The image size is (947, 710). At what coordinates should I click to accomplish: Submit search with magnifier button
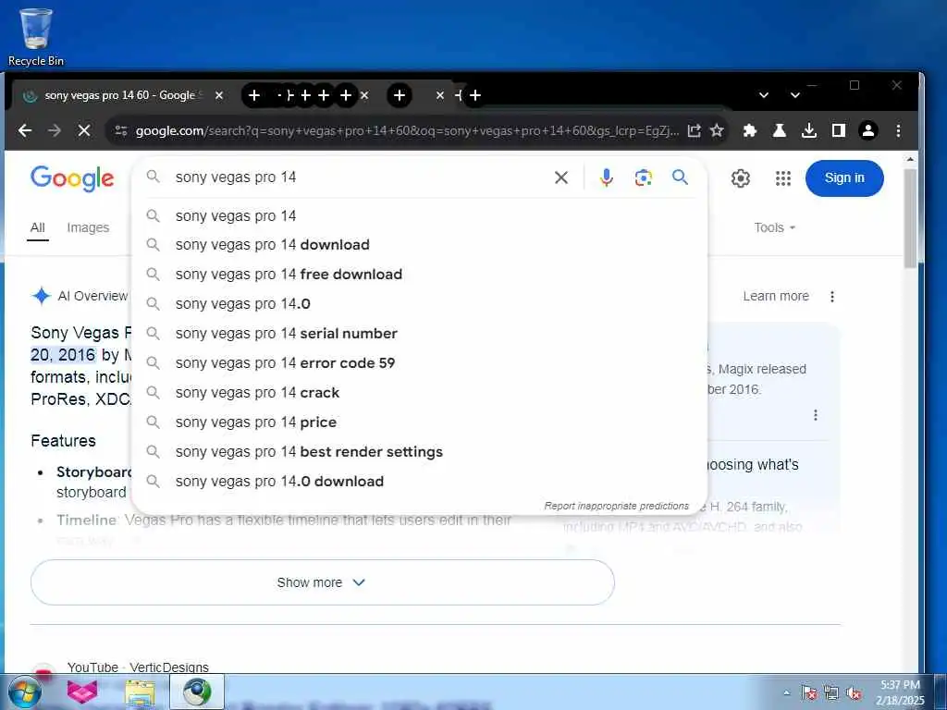pyautogui.click(x=680, y=177)
